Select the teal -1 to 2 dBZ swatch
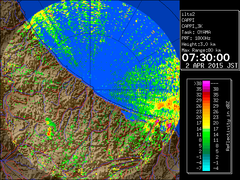 tap(206, 157)
